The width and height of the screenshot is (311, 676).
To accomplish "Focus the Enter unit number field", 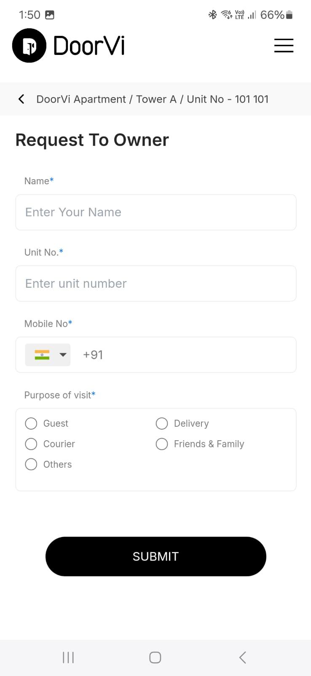I will coord(156,283).
